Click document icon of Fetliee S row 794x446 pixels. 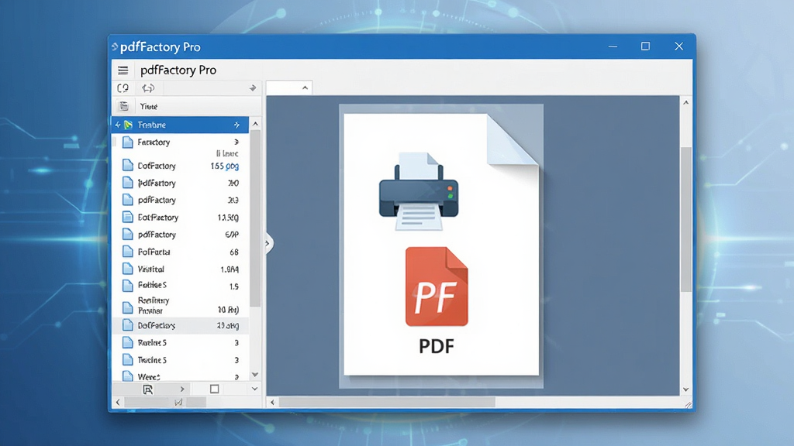click(x=128, y=285)
